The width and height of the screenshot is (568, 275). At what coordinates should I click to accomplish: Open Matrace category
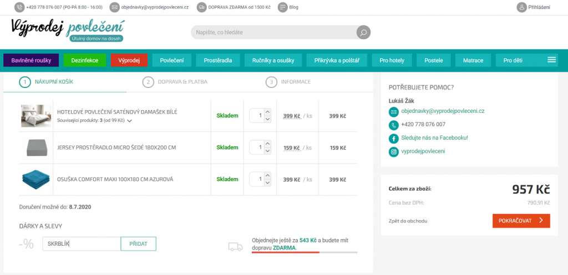(x=473, y=60)
